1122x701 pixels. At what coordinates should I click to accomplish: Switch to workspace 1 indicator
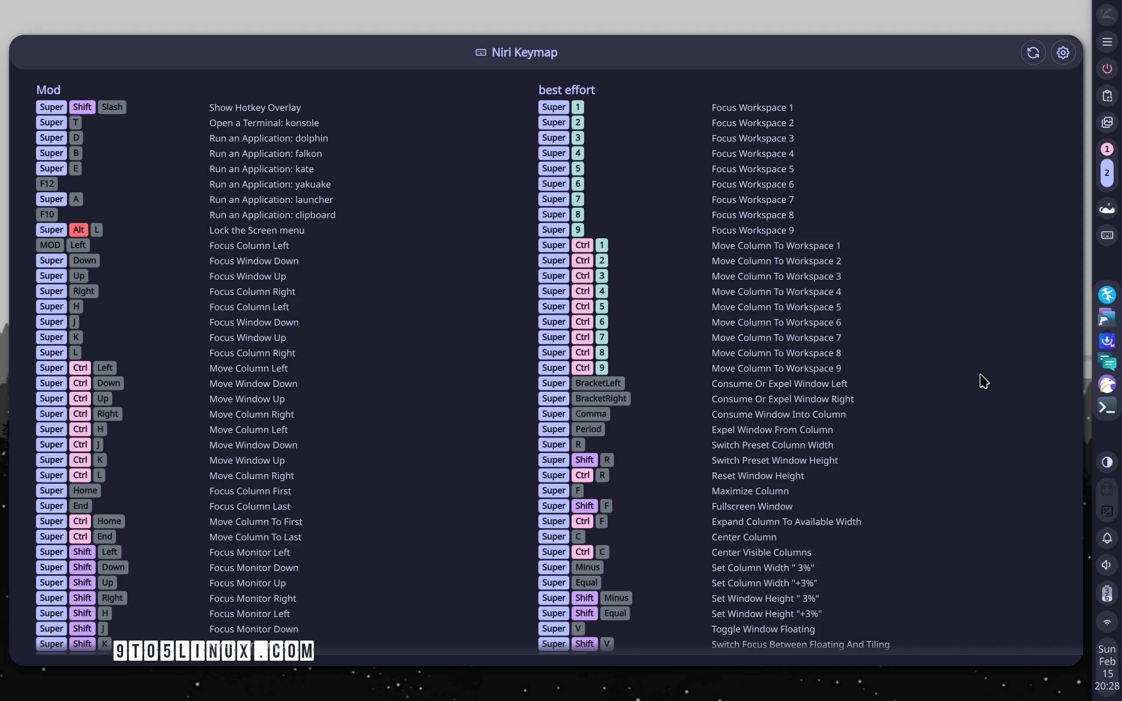point(1107,149)
